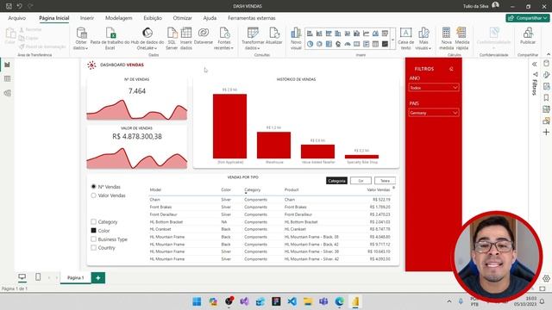Select the Valor Vendas radio option

pos(94,195)
